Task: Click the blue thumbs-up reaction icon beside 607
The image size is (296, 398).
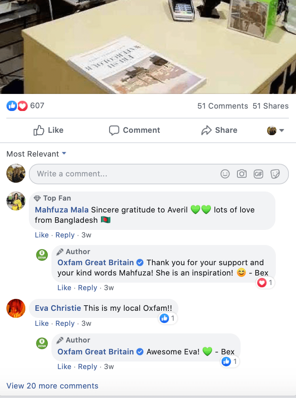Action: click(x=11, y=106)
